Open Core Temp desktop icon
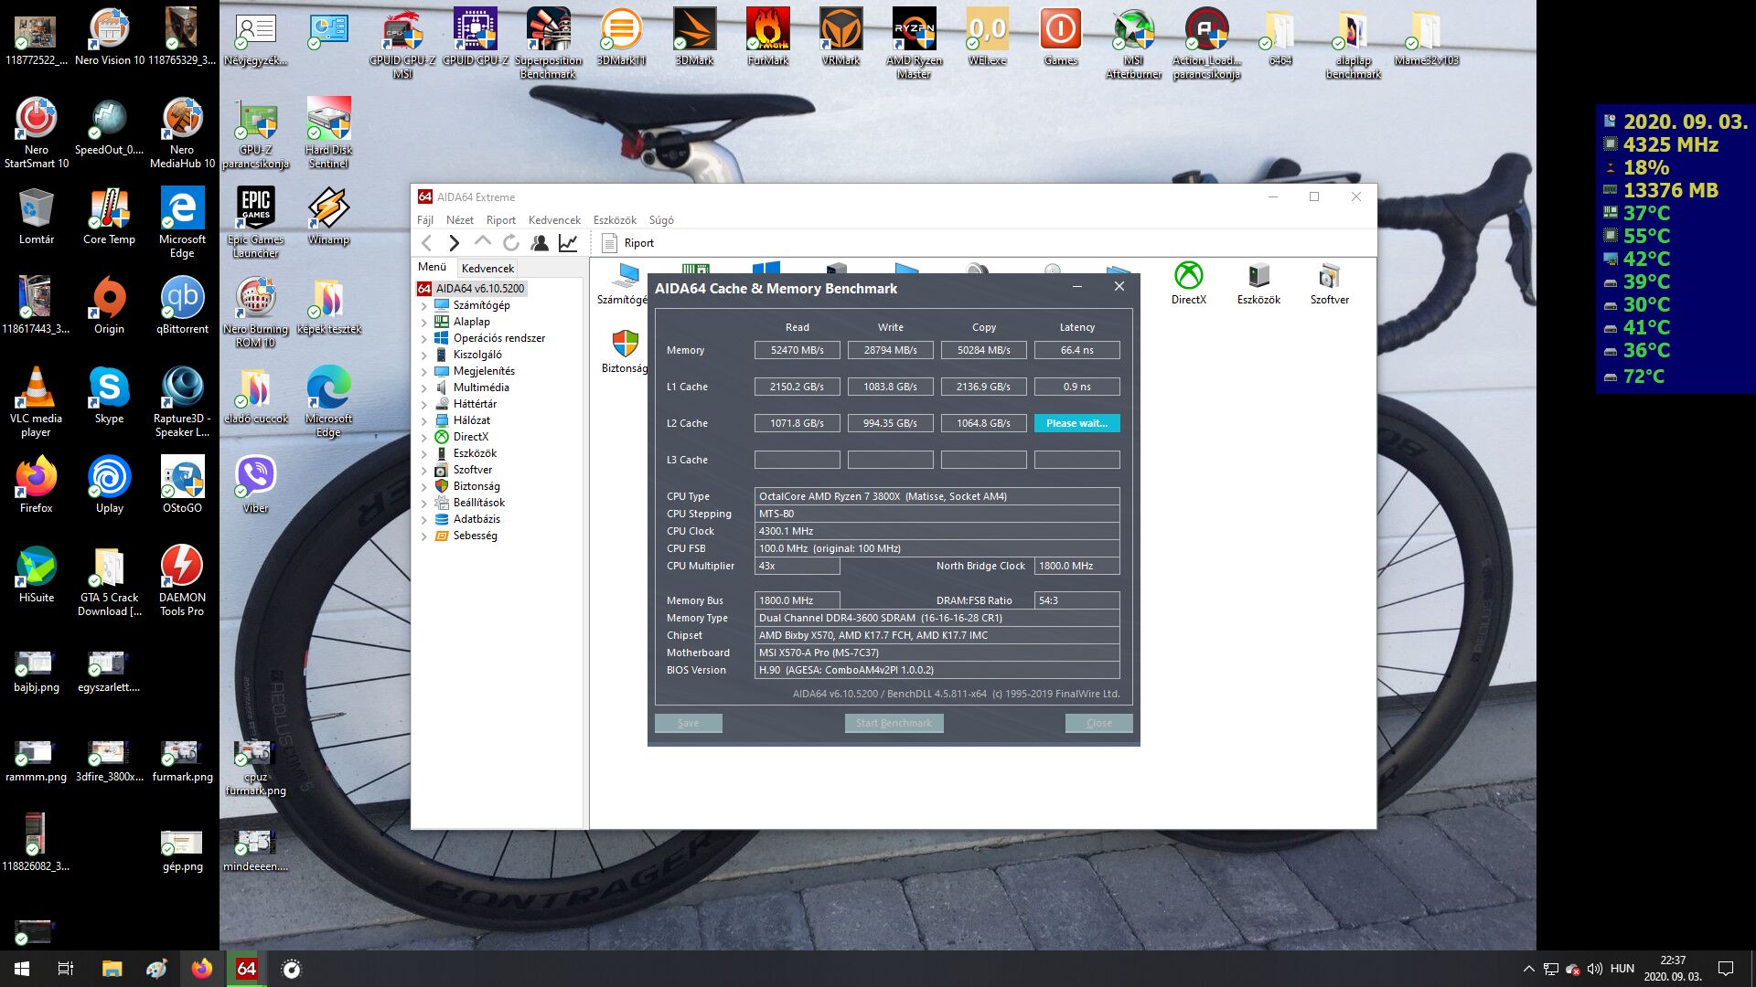 109,217
